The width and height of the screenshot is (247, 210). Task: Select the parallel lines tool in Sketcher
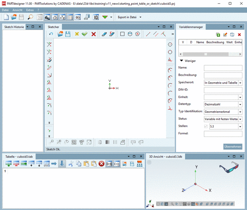[156, 34]
